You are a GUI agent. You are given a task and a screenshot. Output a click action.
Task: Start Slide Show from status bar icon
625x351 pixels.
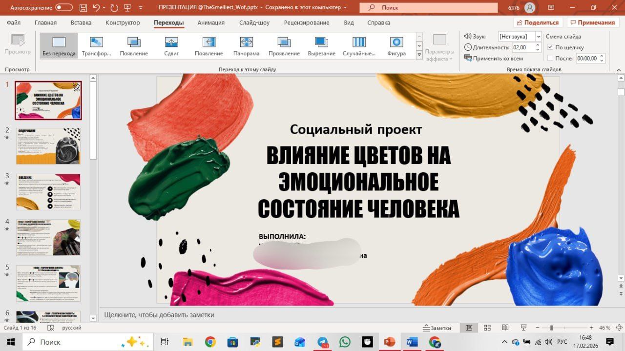524,328
